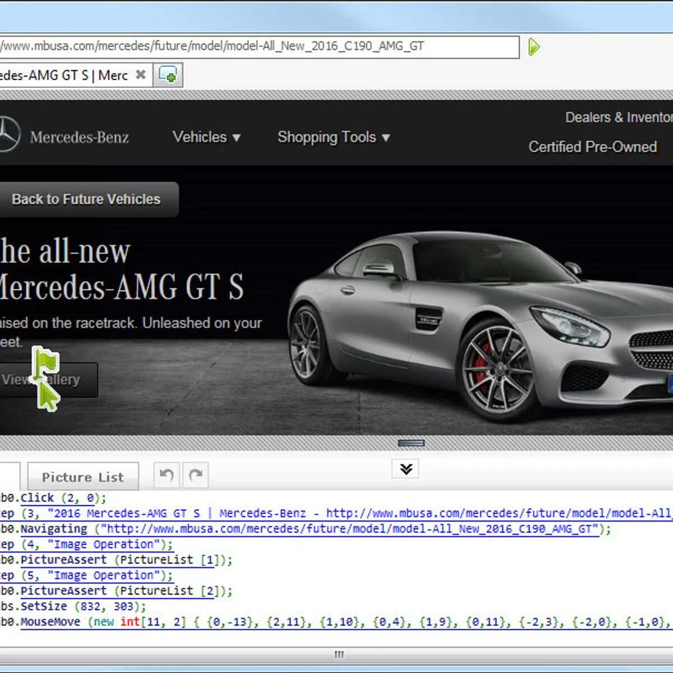Select the PictureAssert (PictureList [1]) line
The image size is (673, 673).
116,560
